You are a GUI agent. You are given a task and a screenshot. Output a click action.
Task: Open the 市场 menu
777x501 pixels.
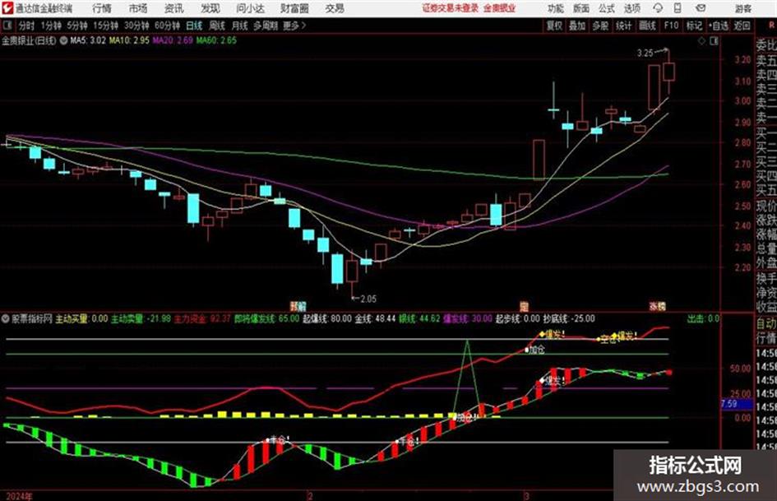(x=138, y=8)
